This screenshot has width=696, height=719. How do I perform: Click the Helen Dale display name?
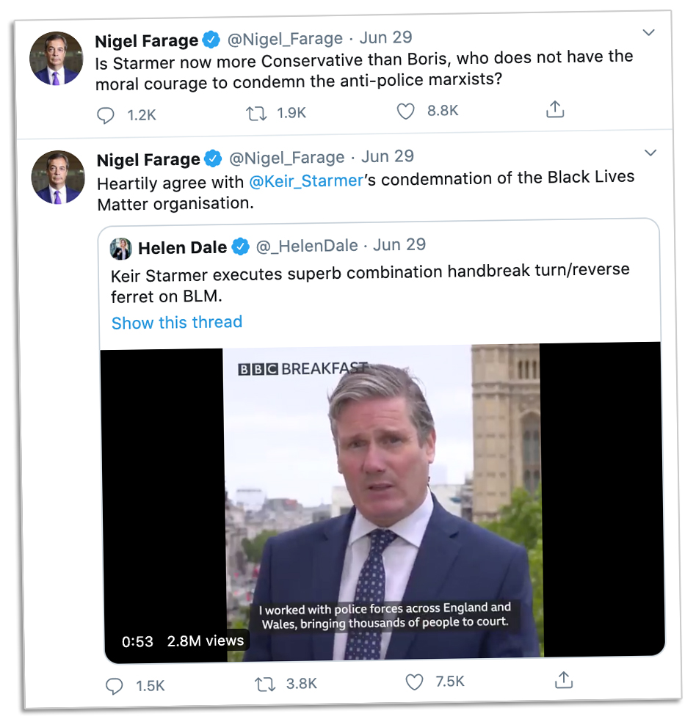pyautogui.click(x=182, y=248)
